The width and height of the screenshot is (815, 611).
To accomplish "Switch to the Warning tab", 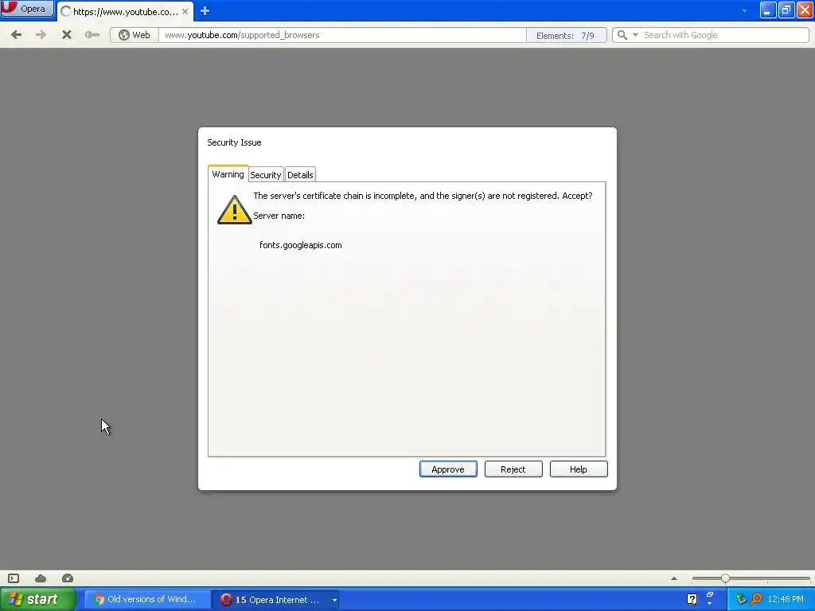I will click(x=228, y=174).
